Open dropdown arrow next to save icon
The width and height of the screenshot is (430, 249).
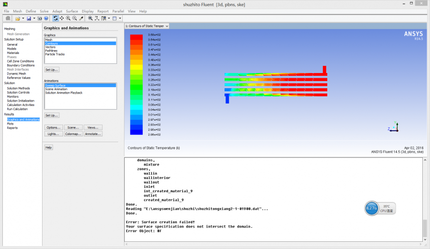34,18
